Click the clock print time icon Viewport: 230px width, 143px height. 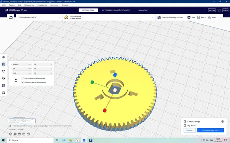click(185, 121)
